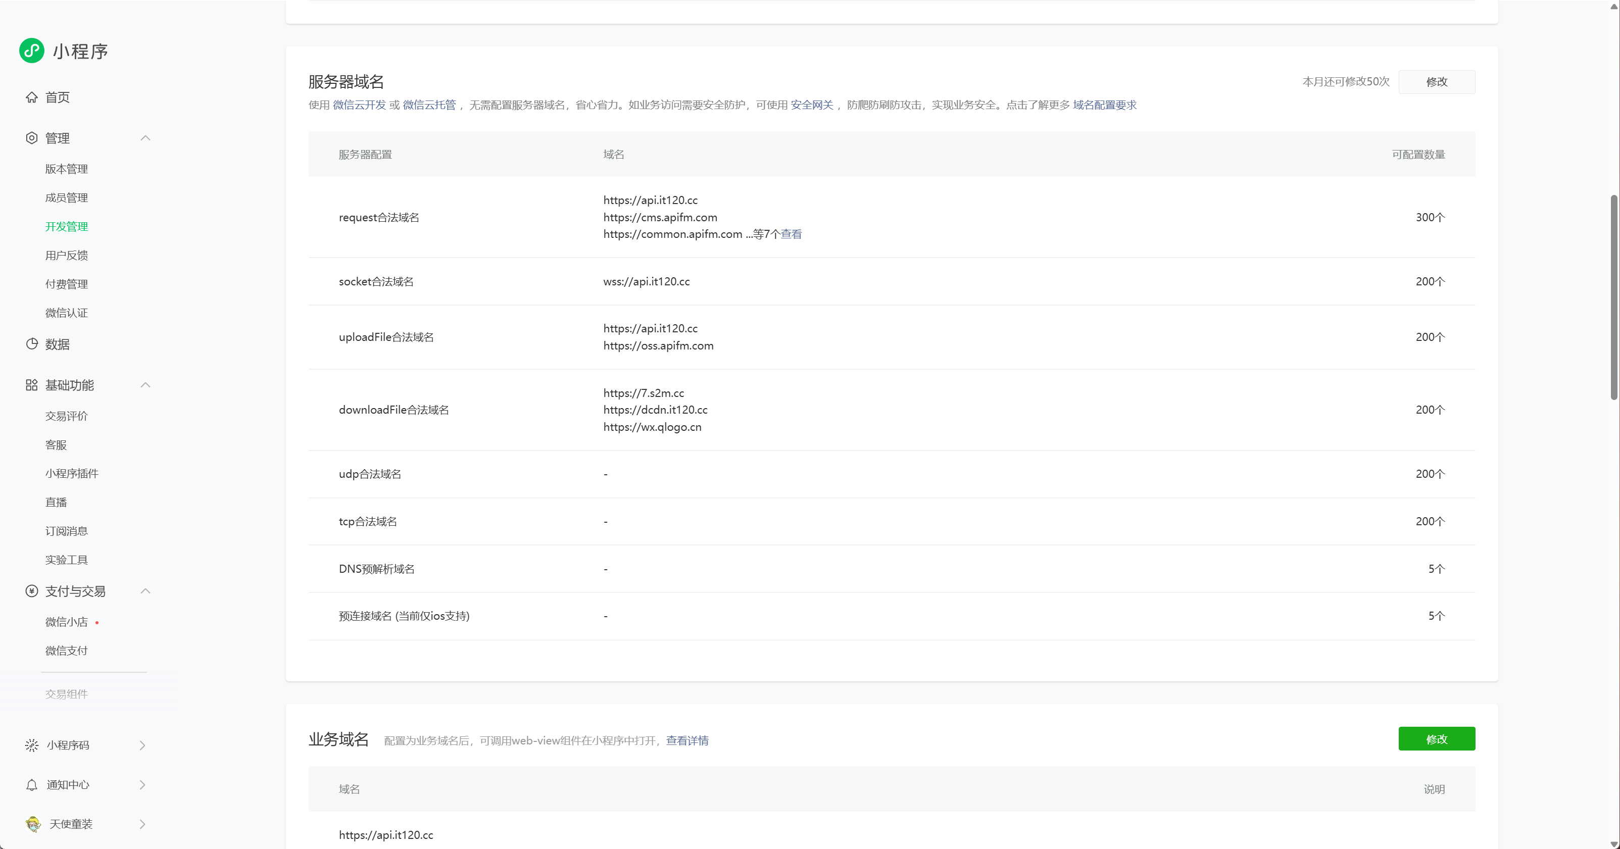This screenshot has width=1620, height=849.
Task: Click the tcp合法域名 row label
Action: point(368,521)
